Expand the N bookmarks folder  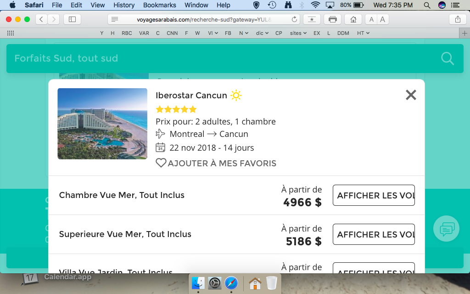coord(244,33)
